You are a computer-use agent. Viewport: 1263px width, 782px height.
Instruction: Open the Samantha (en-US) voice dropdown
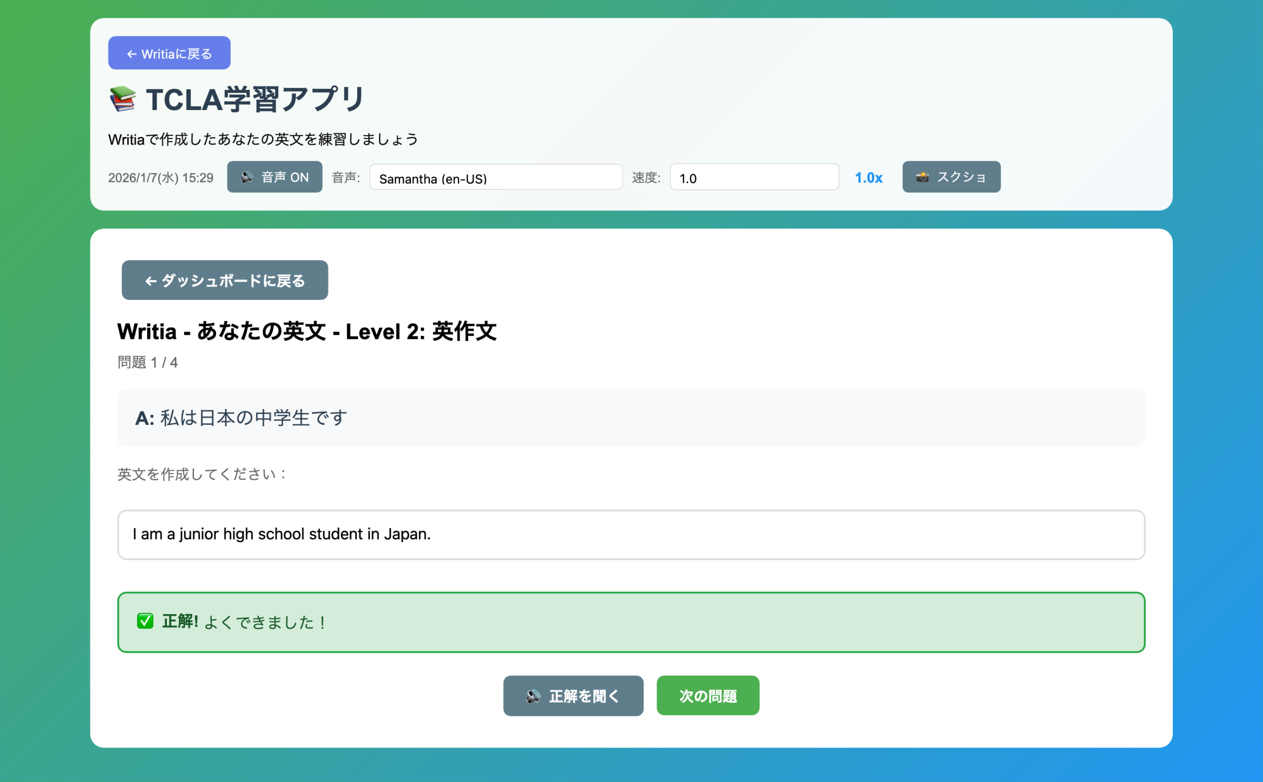click(x=495, y=178)
